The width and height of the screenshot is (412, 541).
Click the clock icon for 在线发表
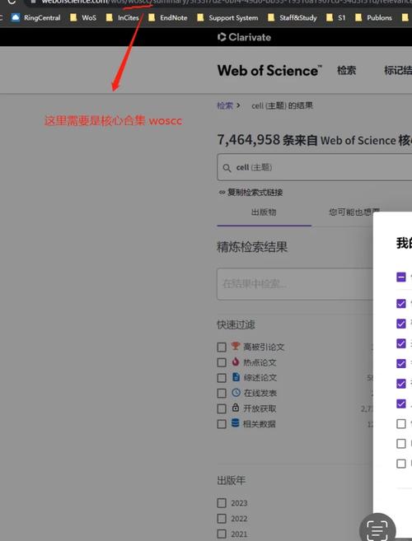pyautogui.click(x=236, y=392)
